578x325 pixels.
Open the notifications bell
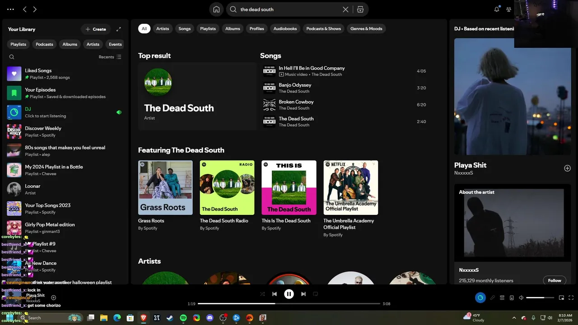(x=497, y=9)
